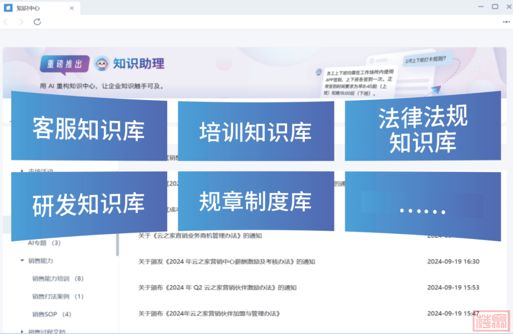Collapse the 销售能力 tree node

(22, 260)
